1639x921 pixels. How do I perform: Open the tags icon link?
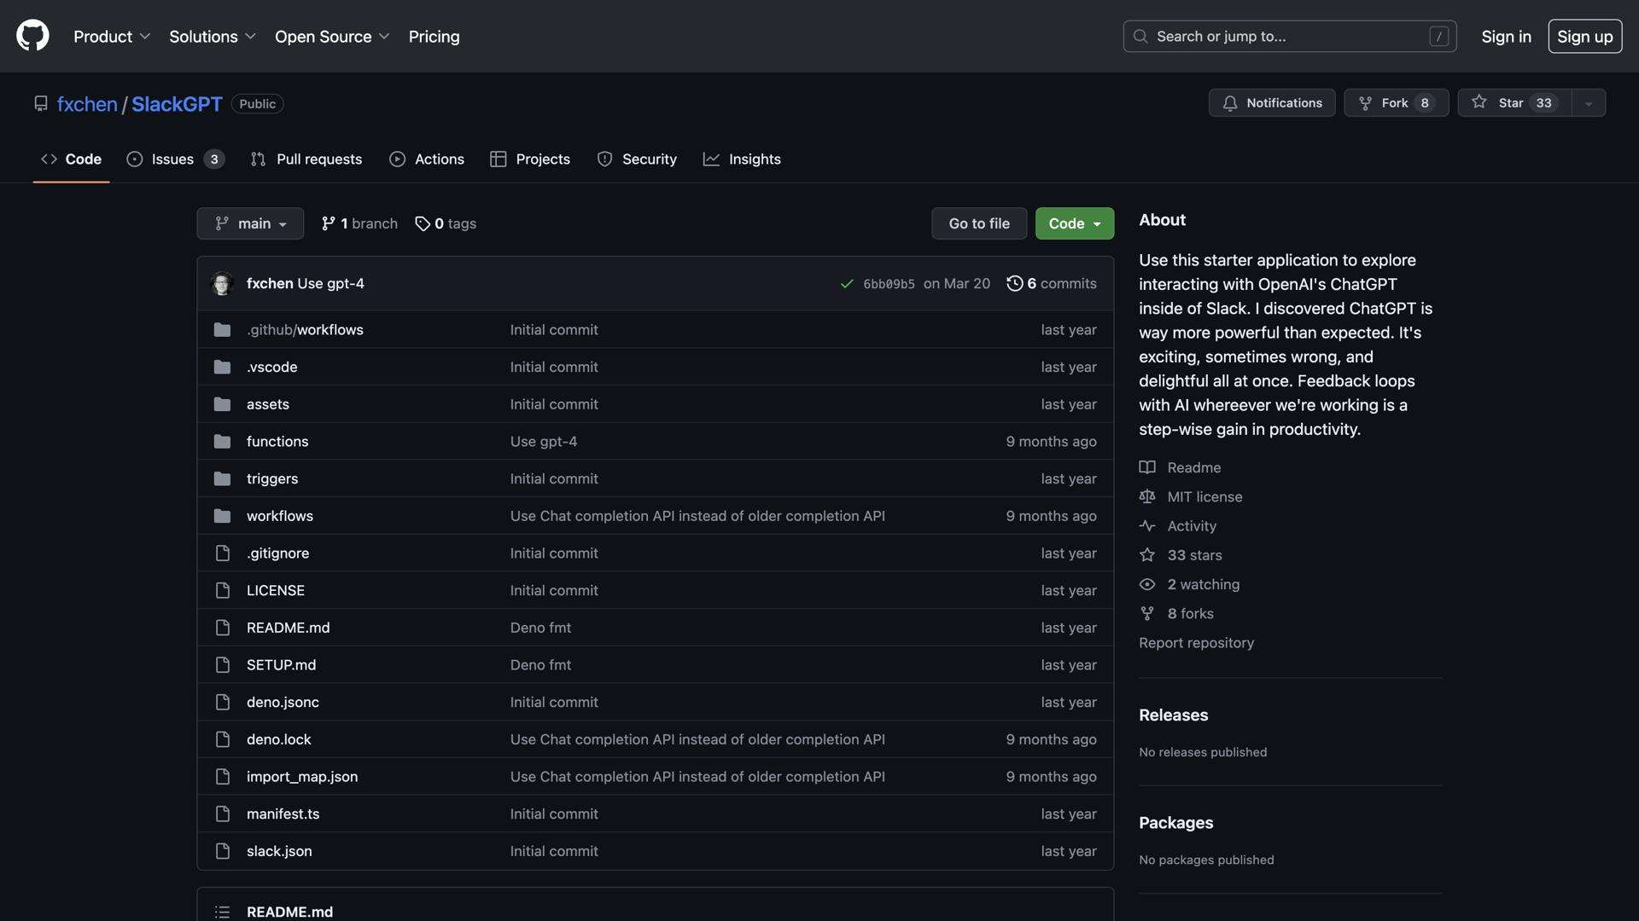pos(423,223)
